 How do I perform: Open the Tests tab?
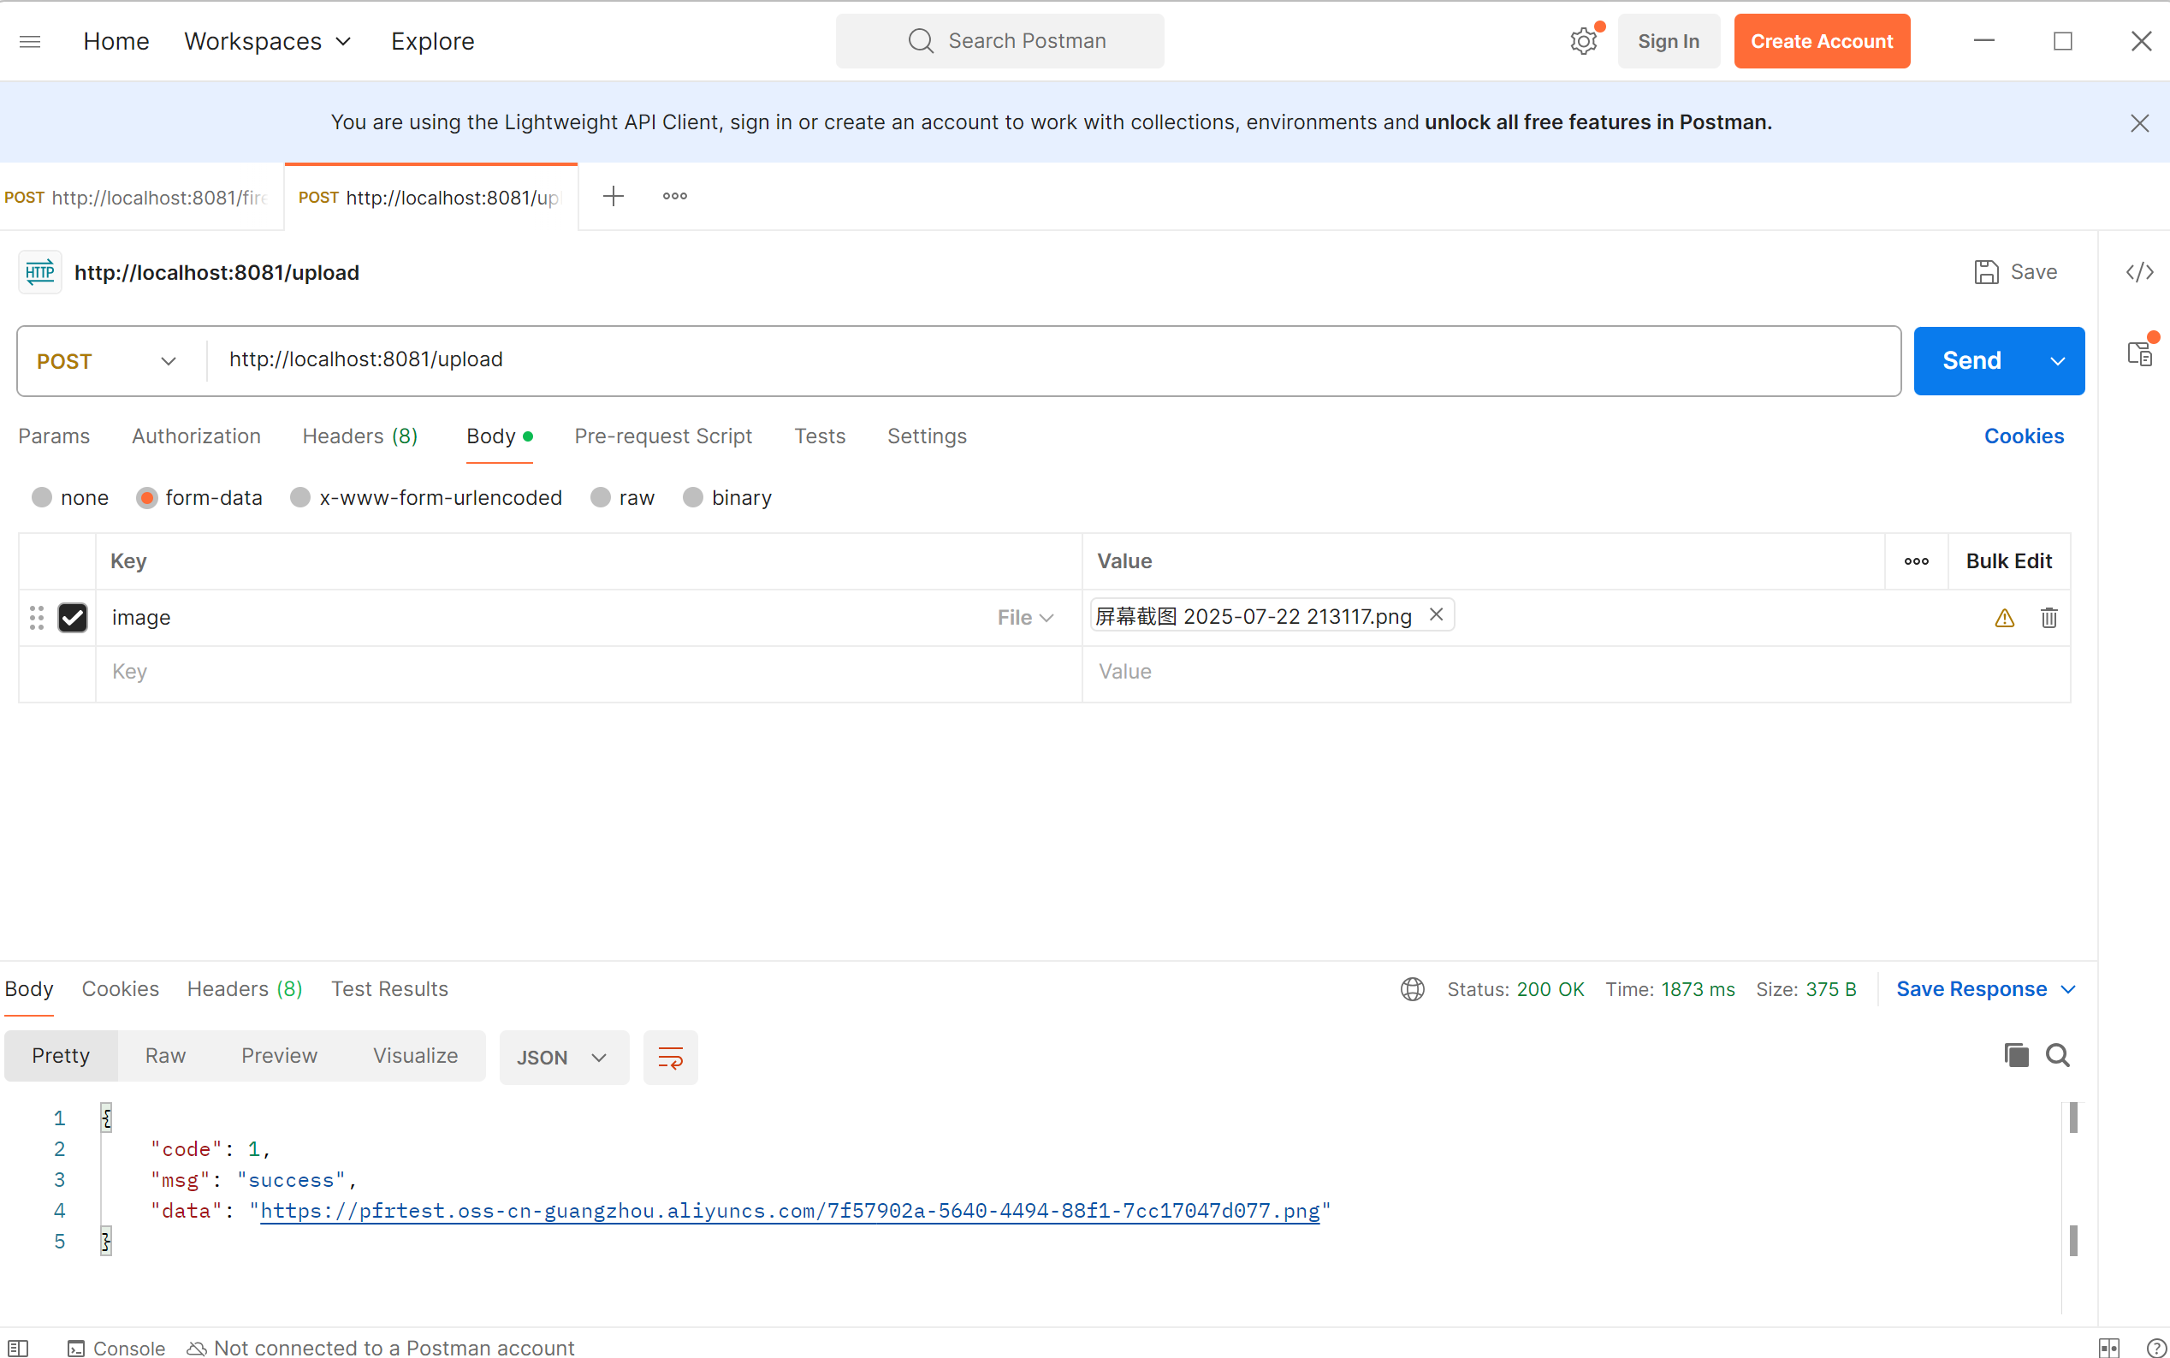(x=820, y=436)
